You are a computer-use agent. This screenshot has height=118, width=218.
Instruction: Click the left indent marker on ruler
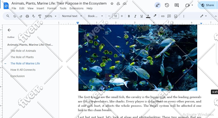[78, 23]
